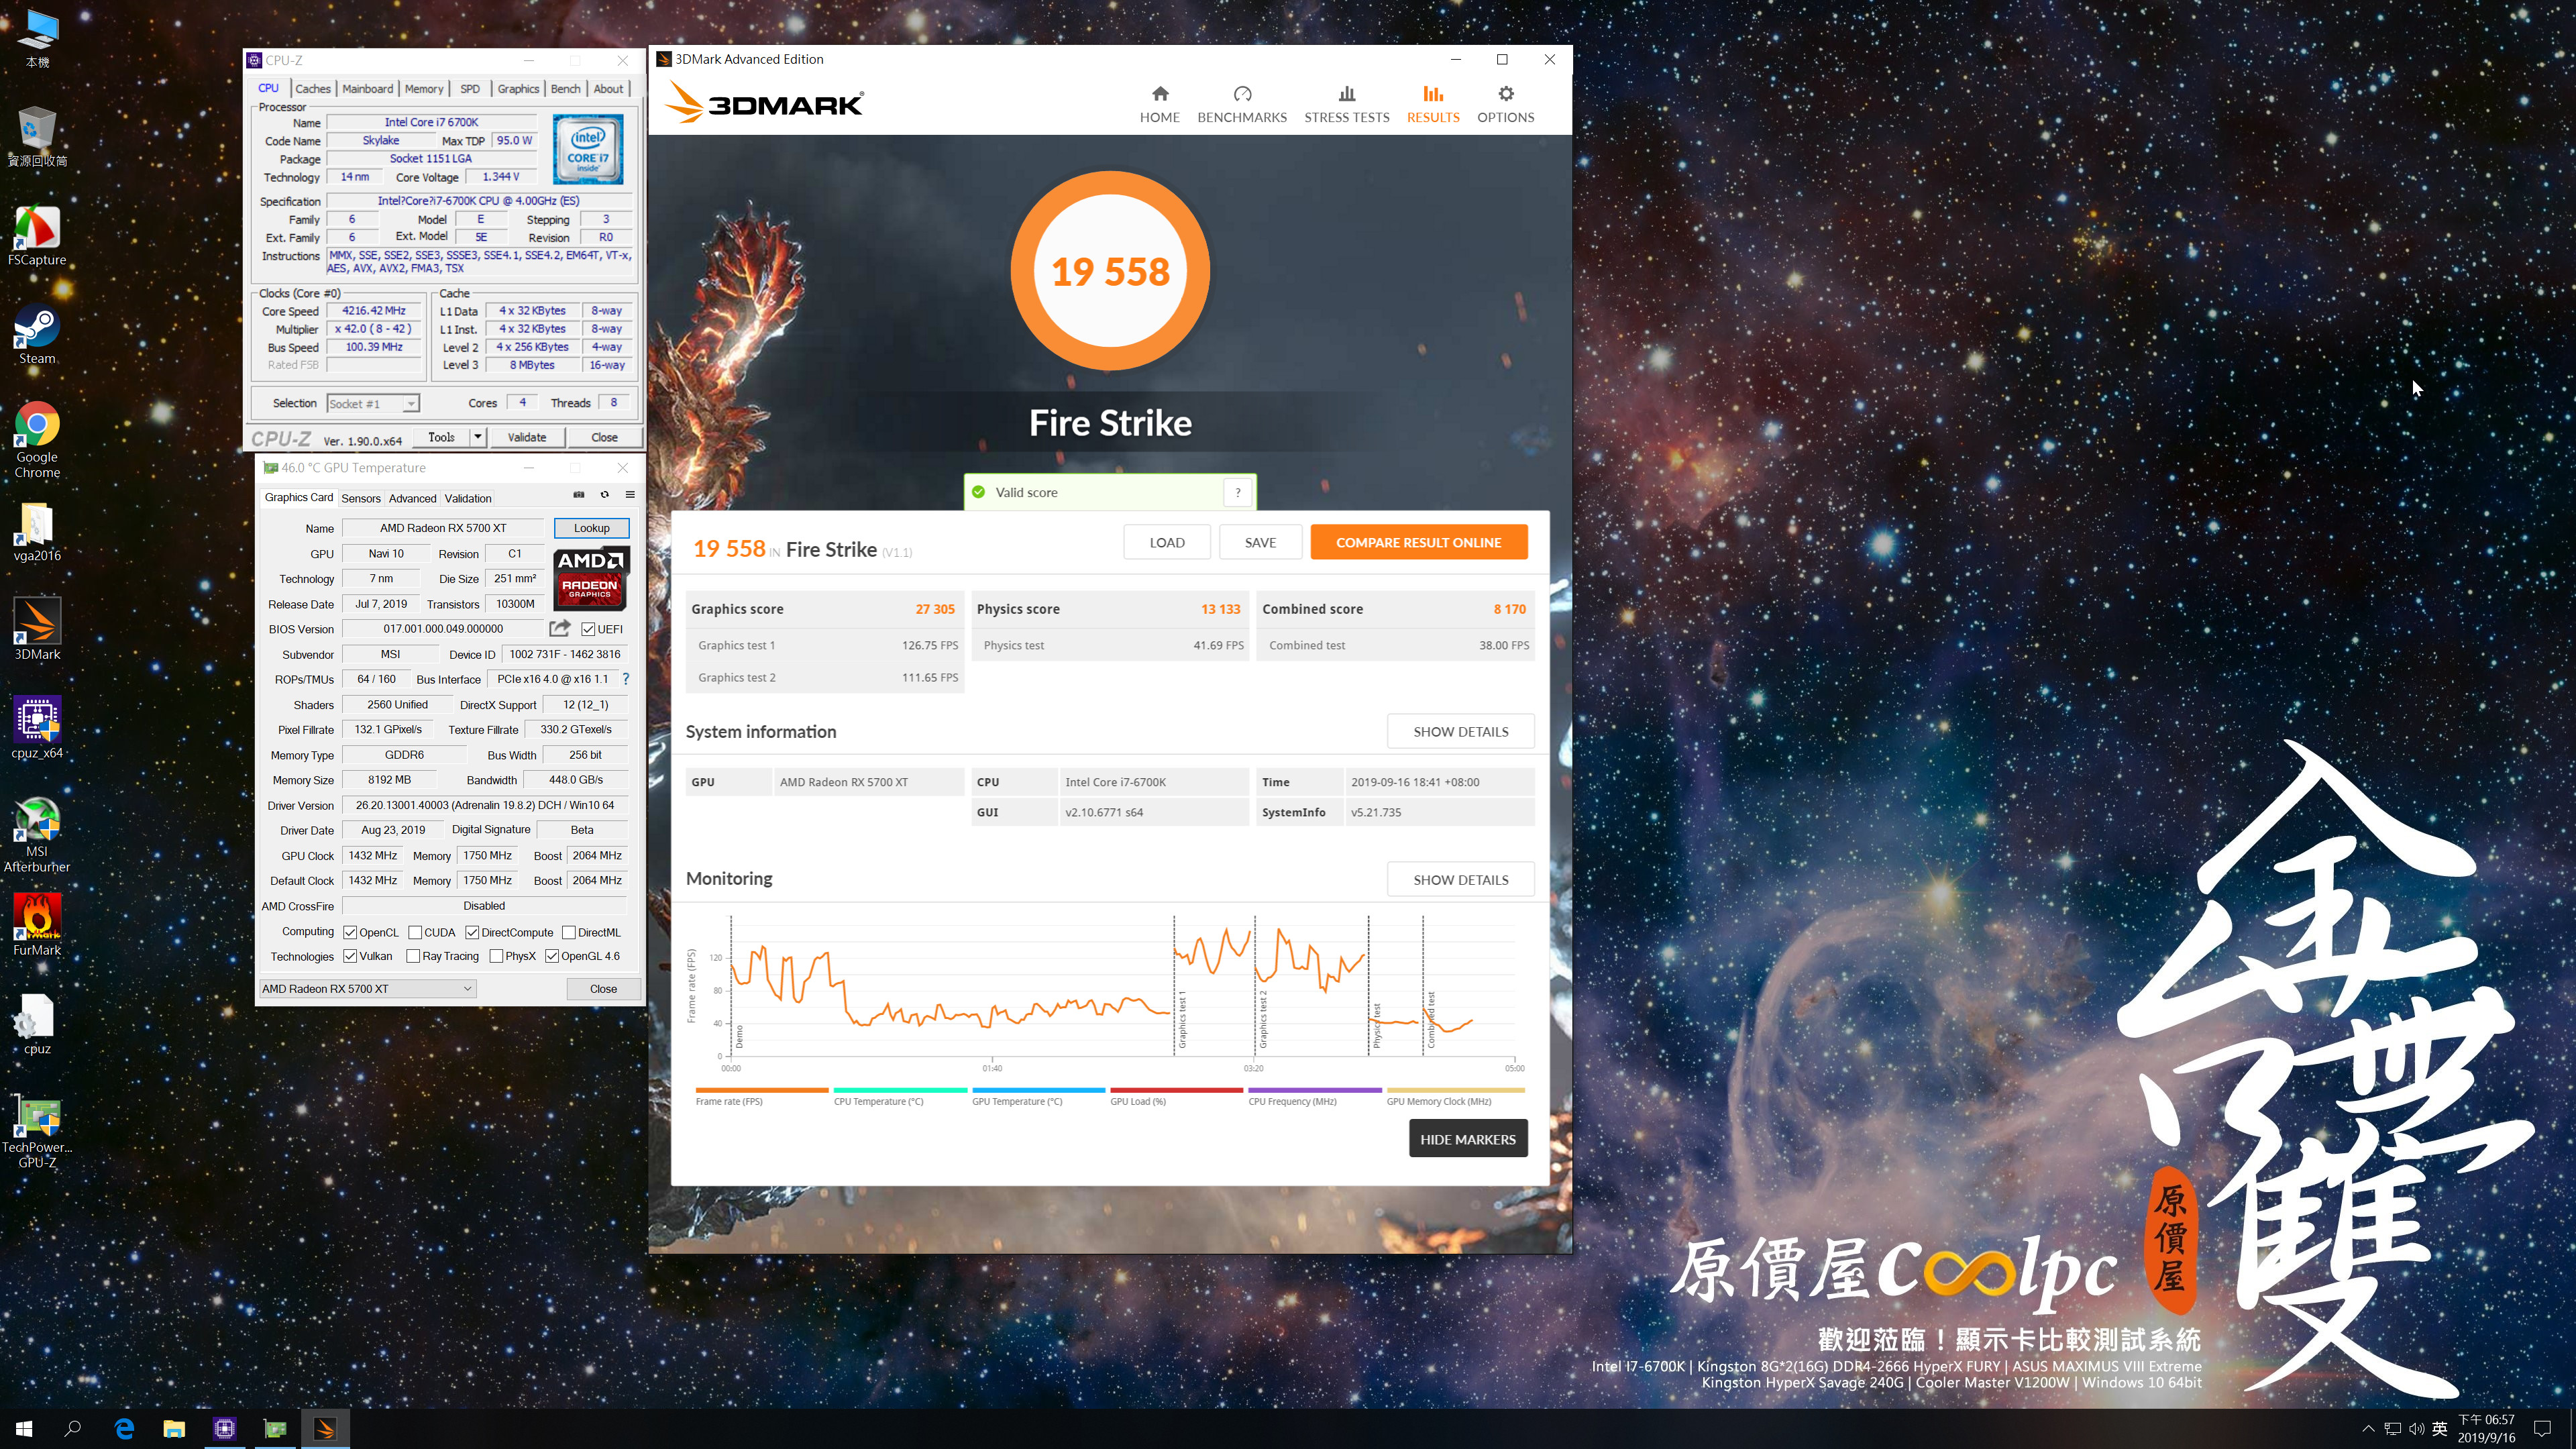Screen dimensions: 2576x1449
Task: Open the RESULTS section in 3DMark
Action: [x=1433, y=104]
